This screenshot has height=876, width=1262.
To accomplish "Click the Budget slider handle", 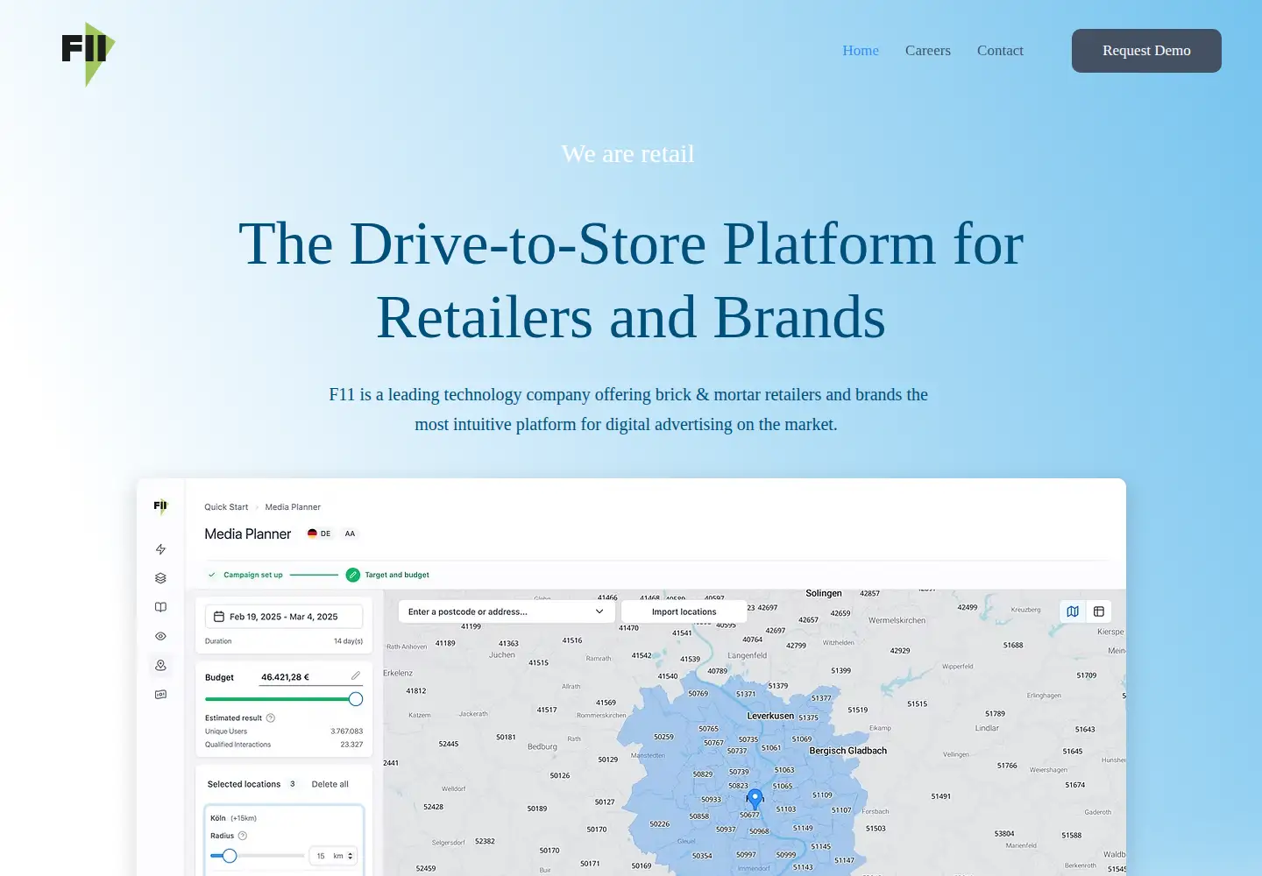I will point(356,699).
